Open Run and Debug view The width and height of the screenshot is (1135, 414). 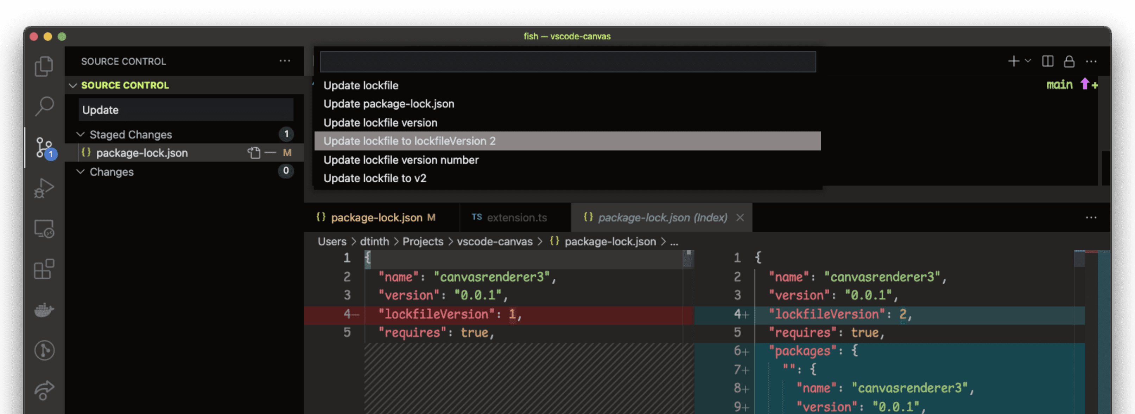[x=44, y=188]
